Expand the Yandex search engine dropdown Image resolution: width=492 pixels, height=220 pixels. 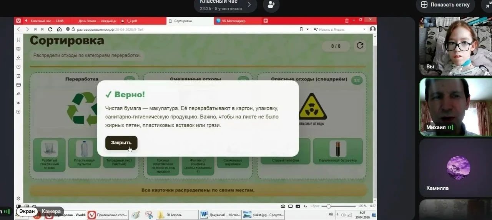[x=364, y=29]
